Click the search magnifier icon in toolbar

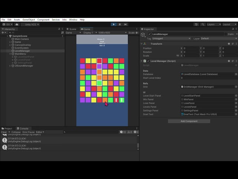click(203, 24)
